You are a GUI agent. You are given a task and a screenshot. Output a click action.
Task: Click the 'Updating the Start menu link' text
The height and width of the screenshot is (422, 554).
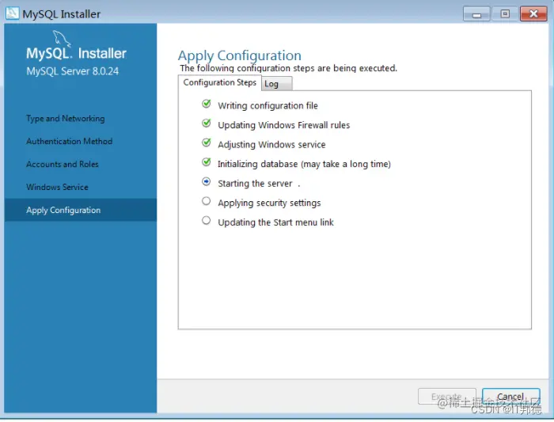(x=275, y=222)
